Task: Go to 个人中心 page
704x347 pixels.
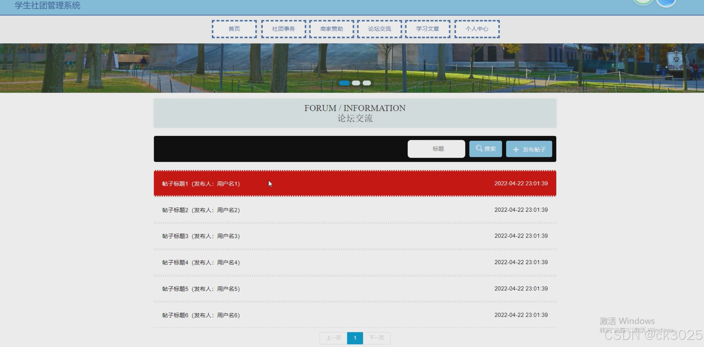Action: click(477, 29)
